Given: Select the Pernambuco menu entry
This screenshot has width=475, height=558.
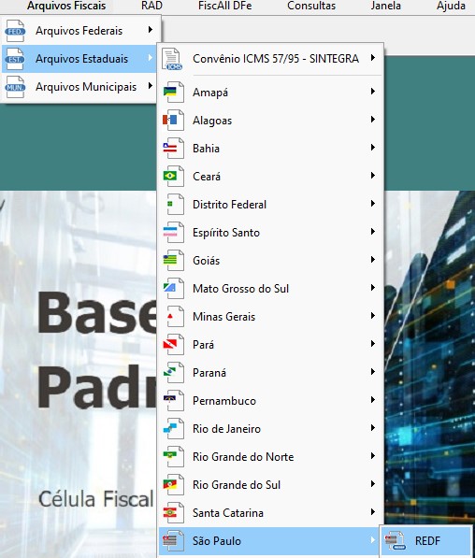Looking at the screenshot, I should click(270, 401).
